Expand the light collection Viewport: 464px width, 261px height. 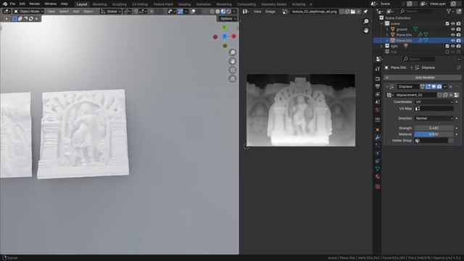pyautogui.click(x=381, y=46)
